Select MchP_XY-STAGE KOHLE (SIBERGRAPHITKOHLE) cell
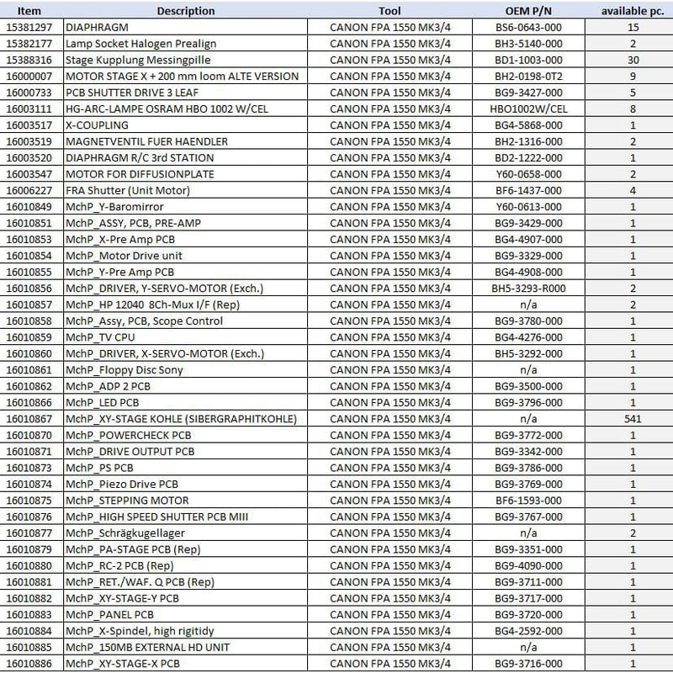This screenshot has height=673, width=673. coord(185,418)
